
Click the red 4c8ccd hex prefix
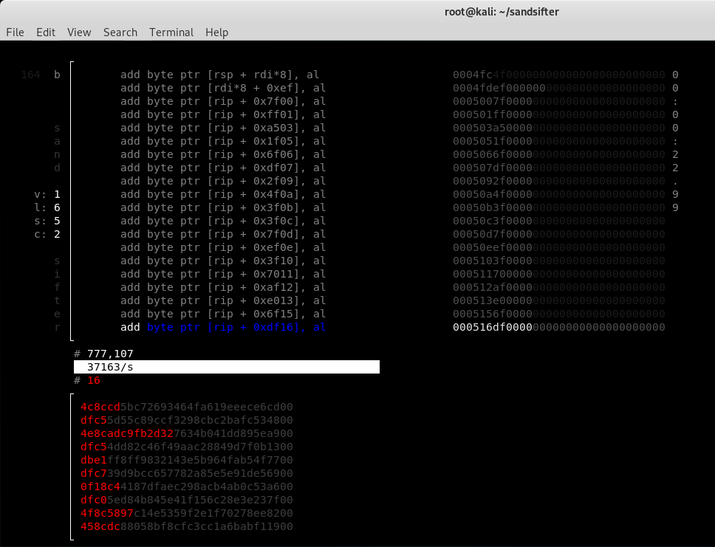[97, 407]
